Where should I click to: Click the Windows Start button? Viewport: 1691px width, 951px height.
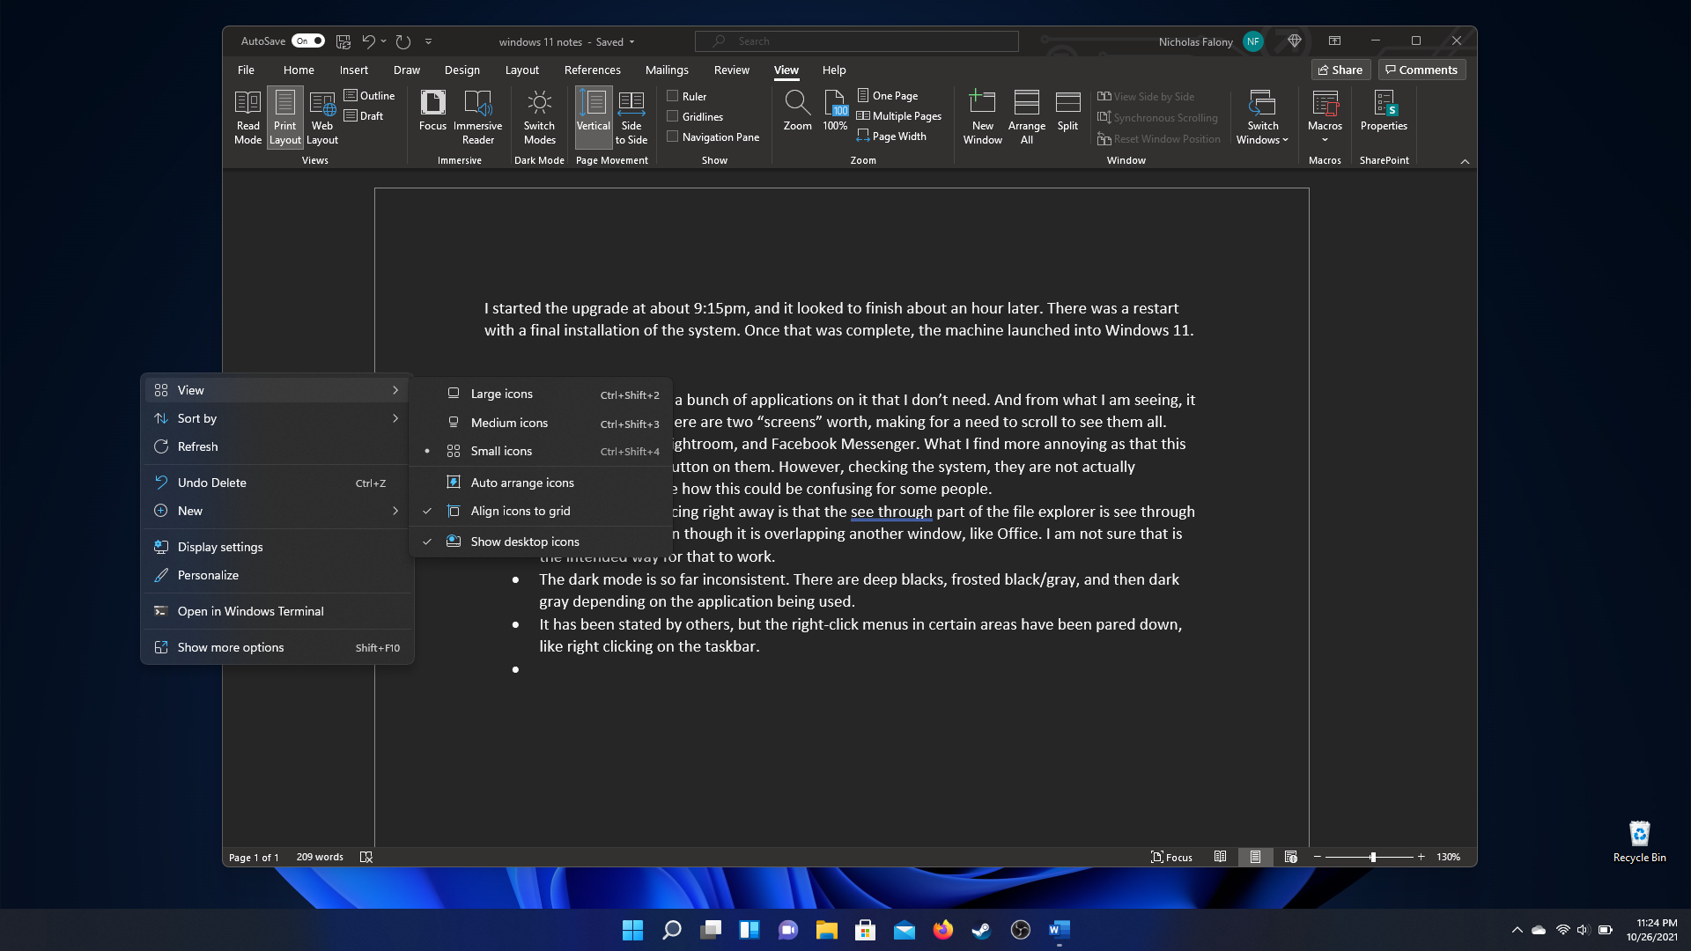click(633, 930)
